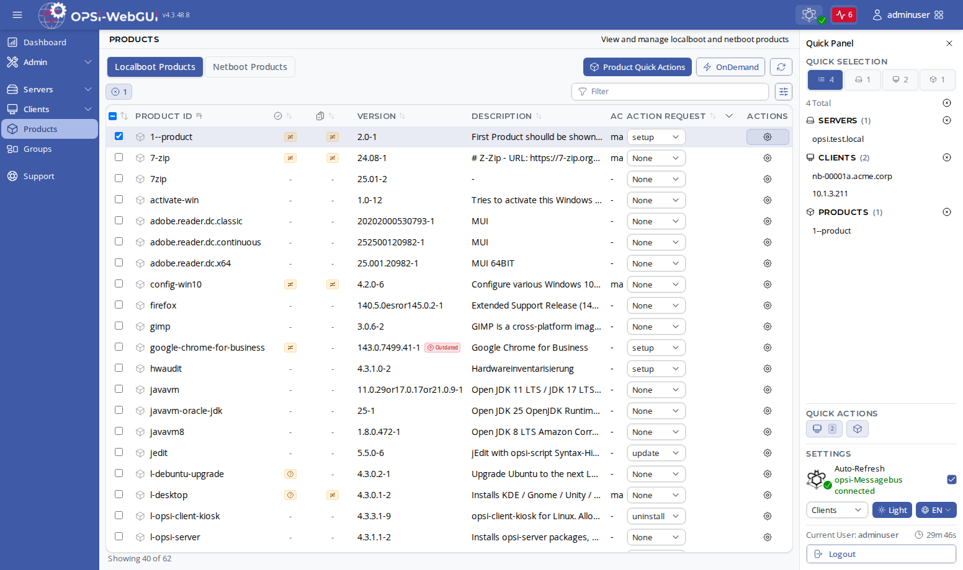Viewport: 963px width, 570px height.
Task: Sort by Description column arrow
Action: (x=539, y=116)
